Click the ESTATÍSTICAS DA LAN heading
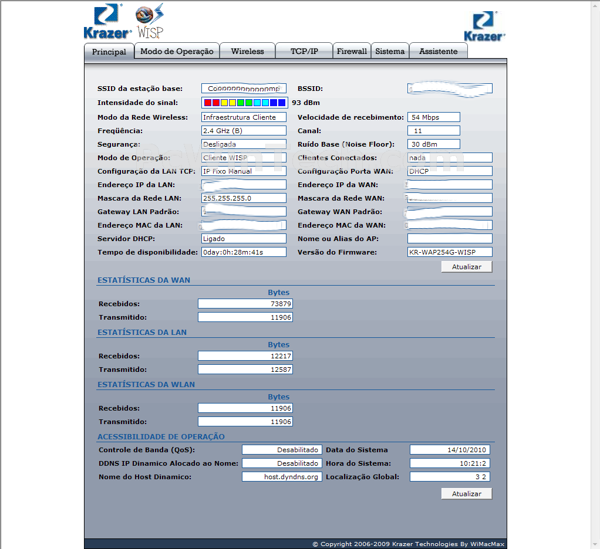 coord(142,332)
